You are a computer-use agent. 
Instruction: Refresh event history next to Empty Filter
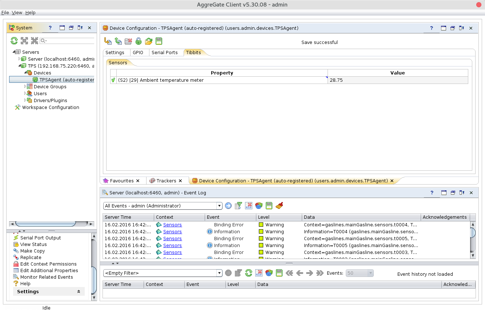[x=249, y=273]
